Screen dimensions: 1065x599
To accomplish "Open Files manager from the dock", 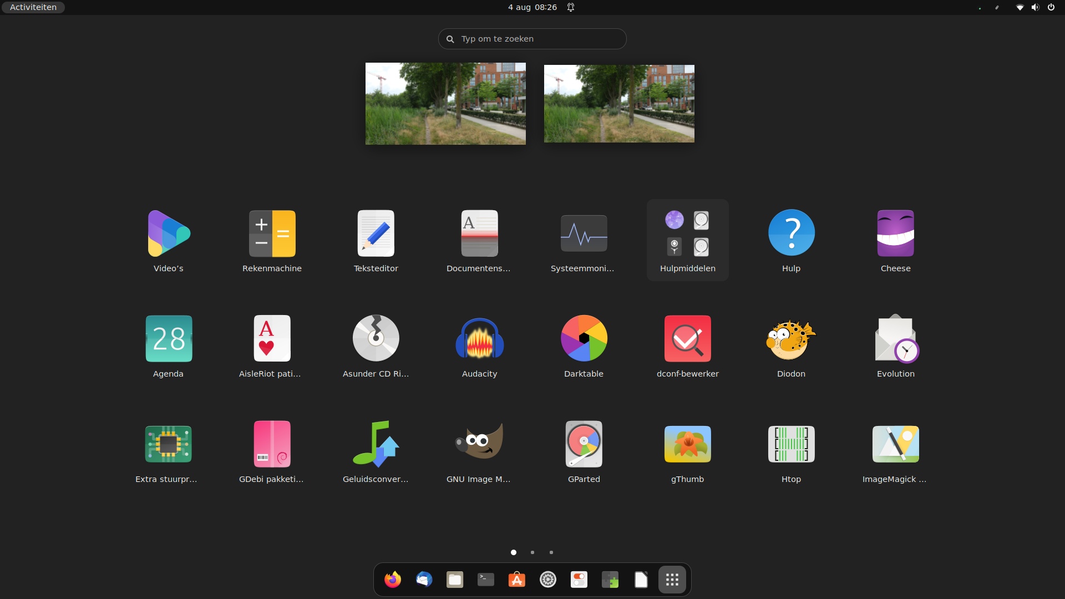I will coord(455,580).
